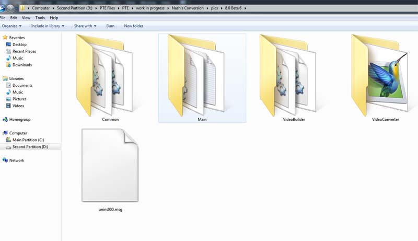Select the unins000.msg file icon

point(110,165)
